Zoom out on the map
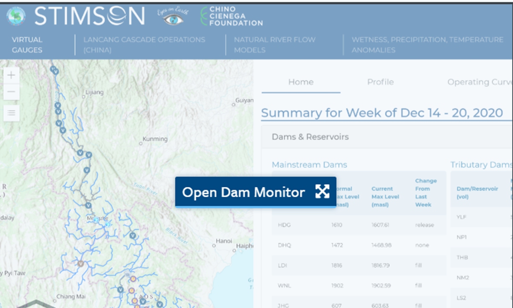Image resolution: width=513 pixels, height=308 pixels. pyautogui.click(x=11, y=92)
